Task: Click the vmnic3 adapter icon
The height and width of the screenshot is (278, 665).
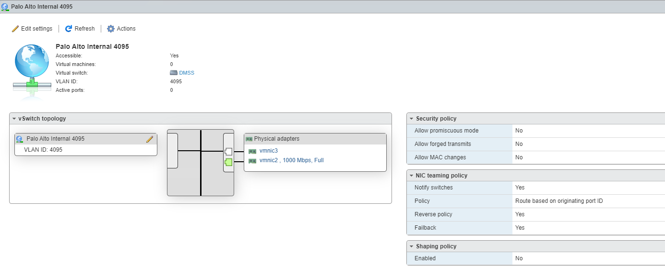Action: [x=252, y=151]
